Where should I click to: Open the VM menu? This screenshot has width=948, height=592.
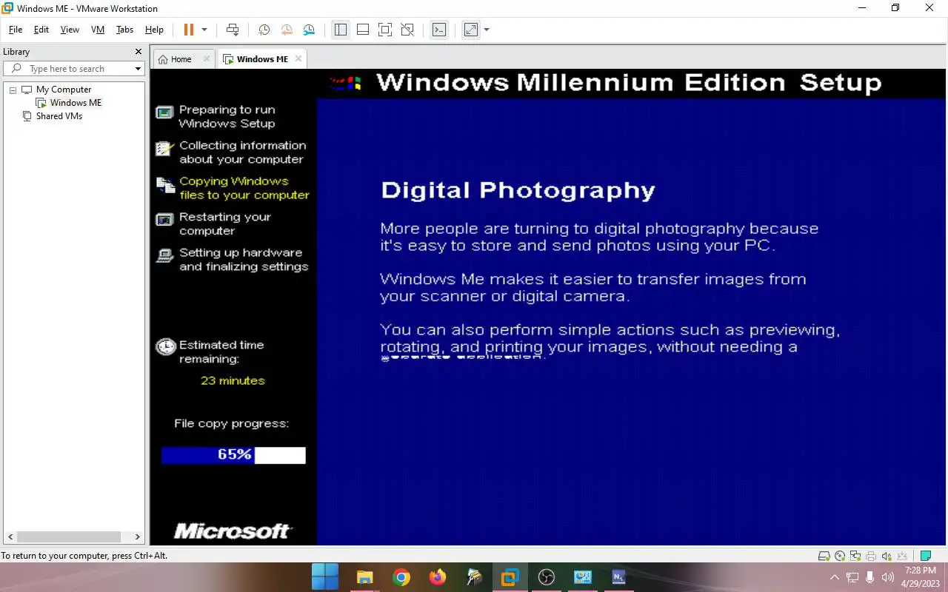[x=98, y=30]
